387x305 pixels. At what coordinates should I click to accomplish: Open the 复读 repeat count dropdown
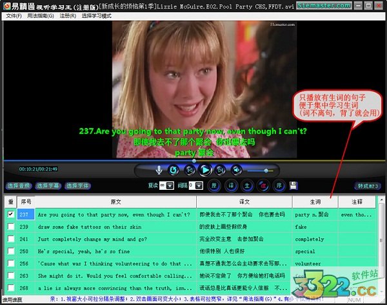170,185
